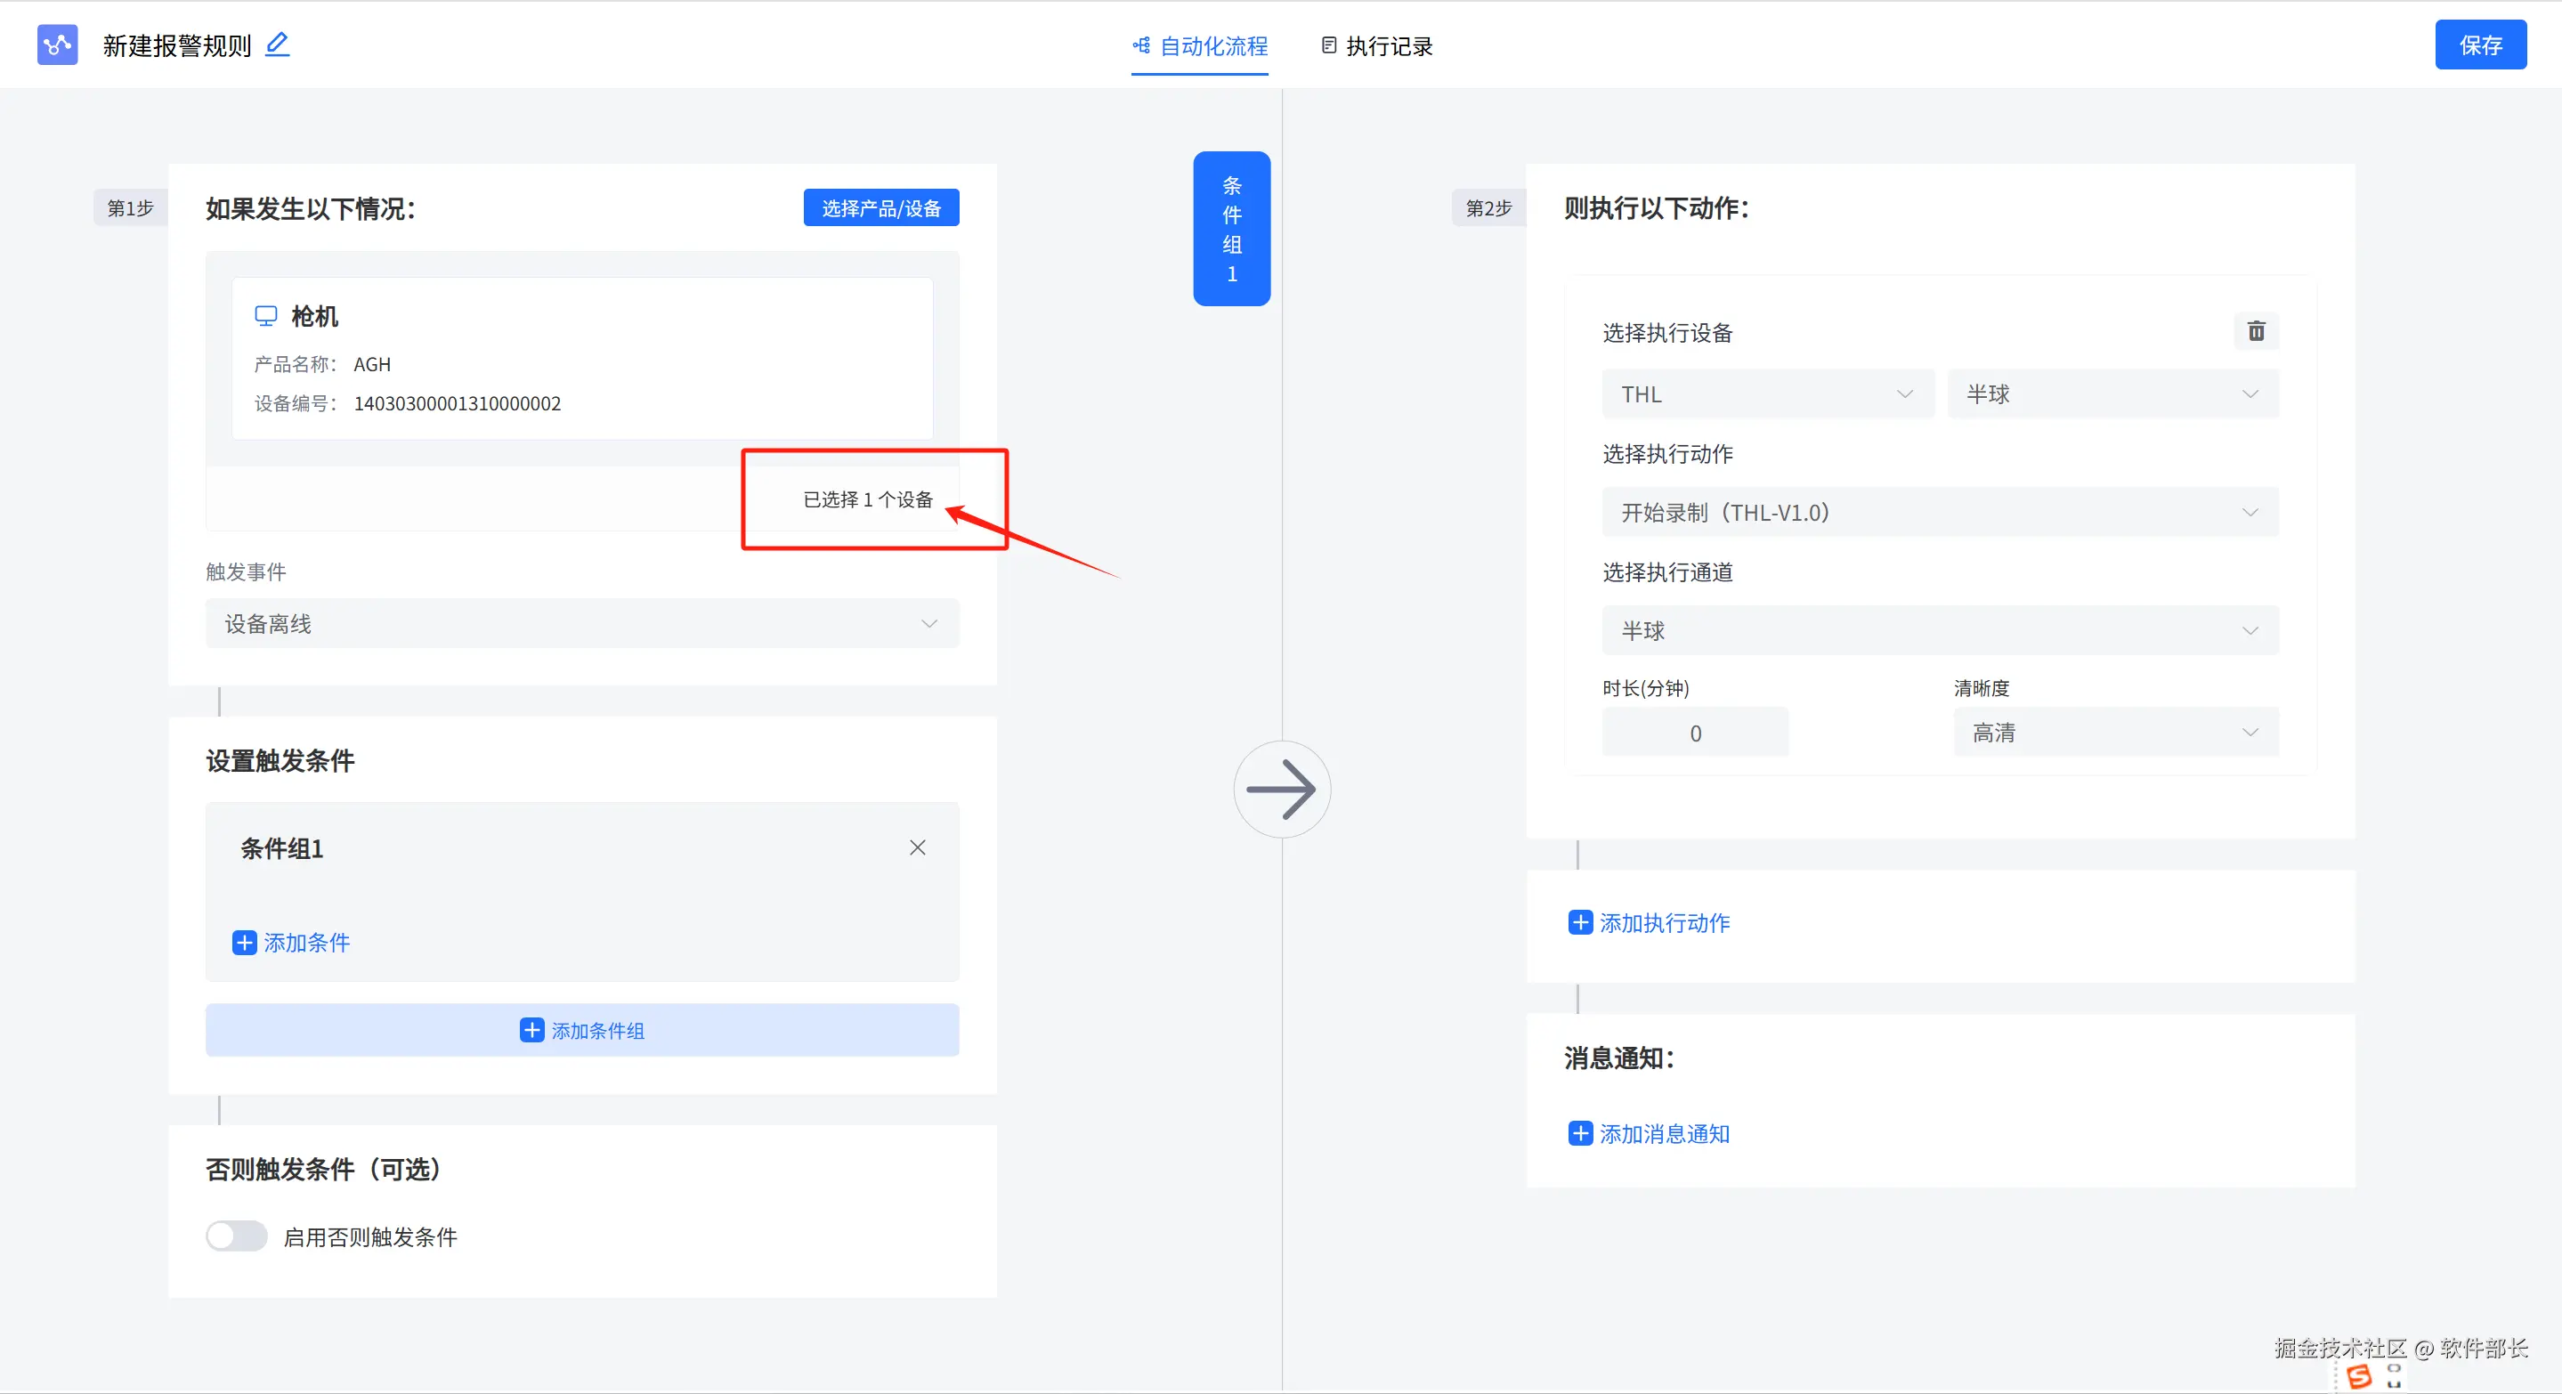The height and width of the screenshot is (1394, 2562).
Task: Click the plus icon for 添加执行动作
Action: [1579, 923]
